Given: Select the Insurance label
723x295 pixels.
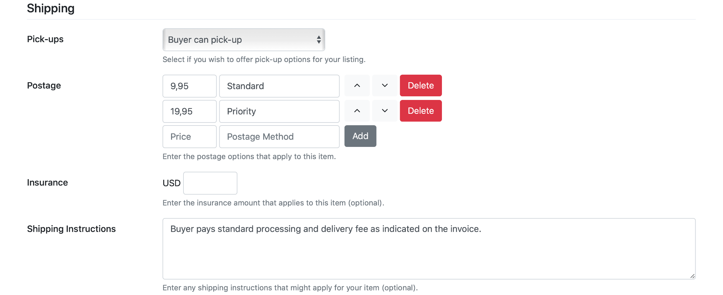Looking at the screenshot, I should [47, 182].
